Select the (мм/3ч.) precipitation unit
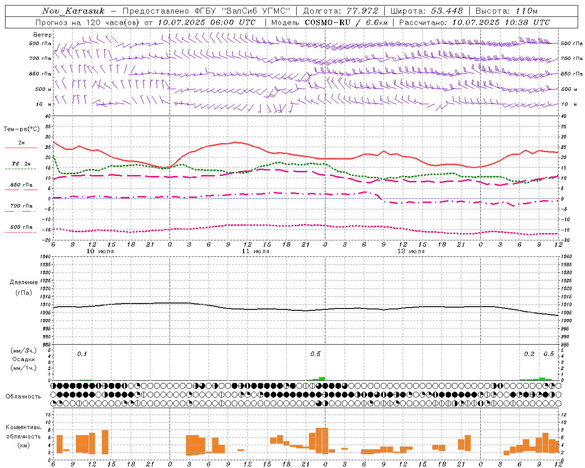Image resolution: width=585 pixels, height=468 pixels. point(24,351)
